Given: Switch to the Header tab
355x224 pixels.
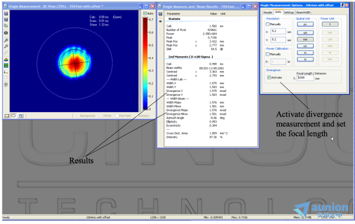Looking at the screenshot, I should [267, 12].
